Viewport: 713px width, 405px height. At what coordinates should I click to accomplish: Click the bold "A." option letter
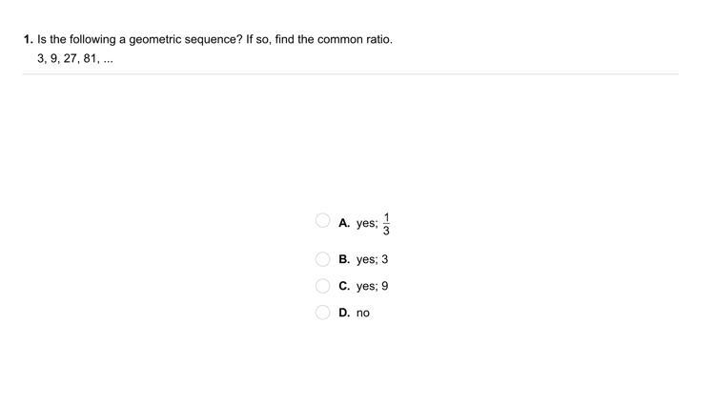click(344, 222)
